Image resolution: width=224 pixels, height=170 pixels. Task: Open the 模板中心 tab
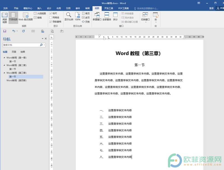(x=28, y=8)
